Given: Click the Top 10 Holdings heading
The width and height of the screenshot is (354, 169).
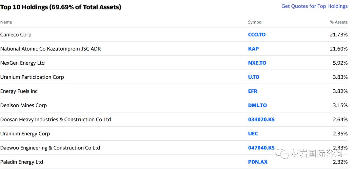Looking at the screenshot, I should point(61,7).
